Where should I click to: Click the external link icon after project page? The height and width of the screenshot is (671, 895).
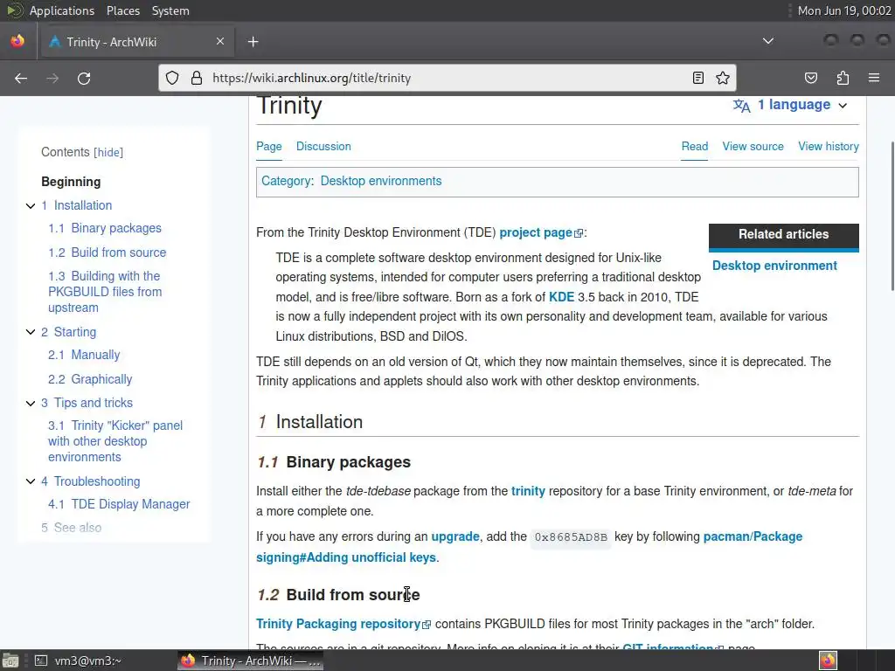click(579, 233)
